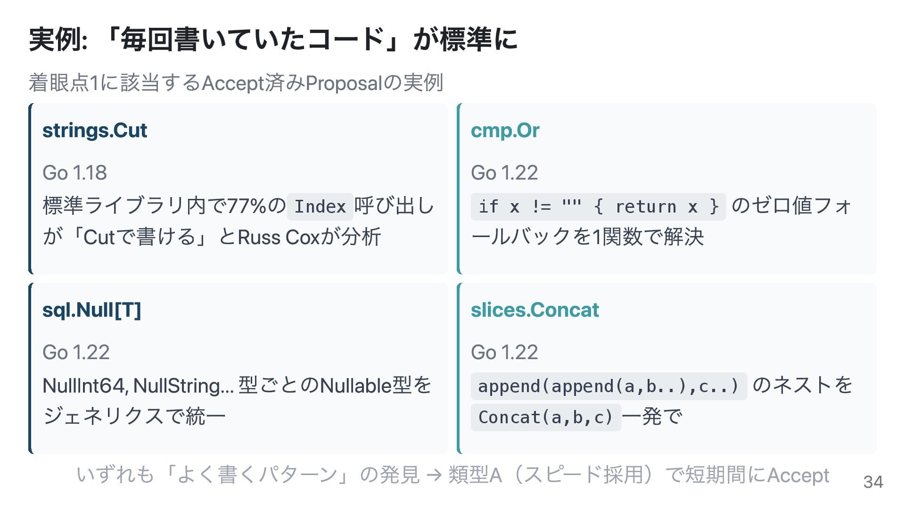Select the cmp.Or card heading
905x509 pixels.
505,131
